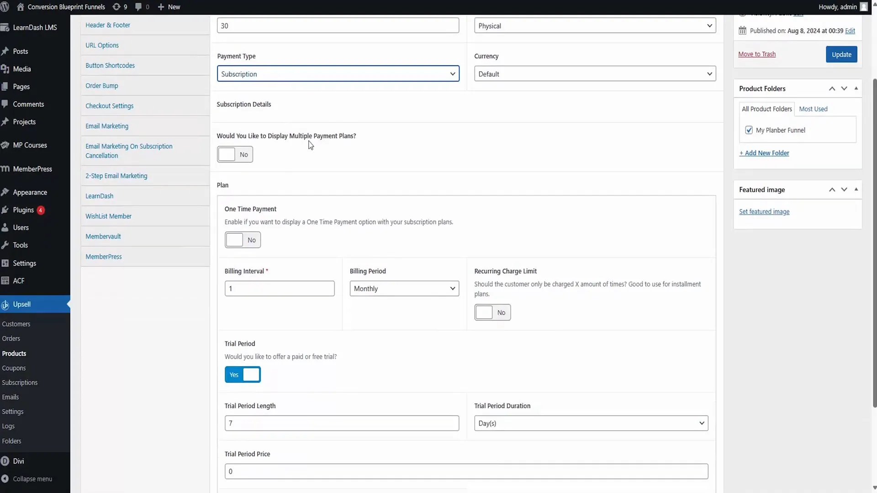Open the Customers submenu item

pyautogui.click(x=16, y=324)
